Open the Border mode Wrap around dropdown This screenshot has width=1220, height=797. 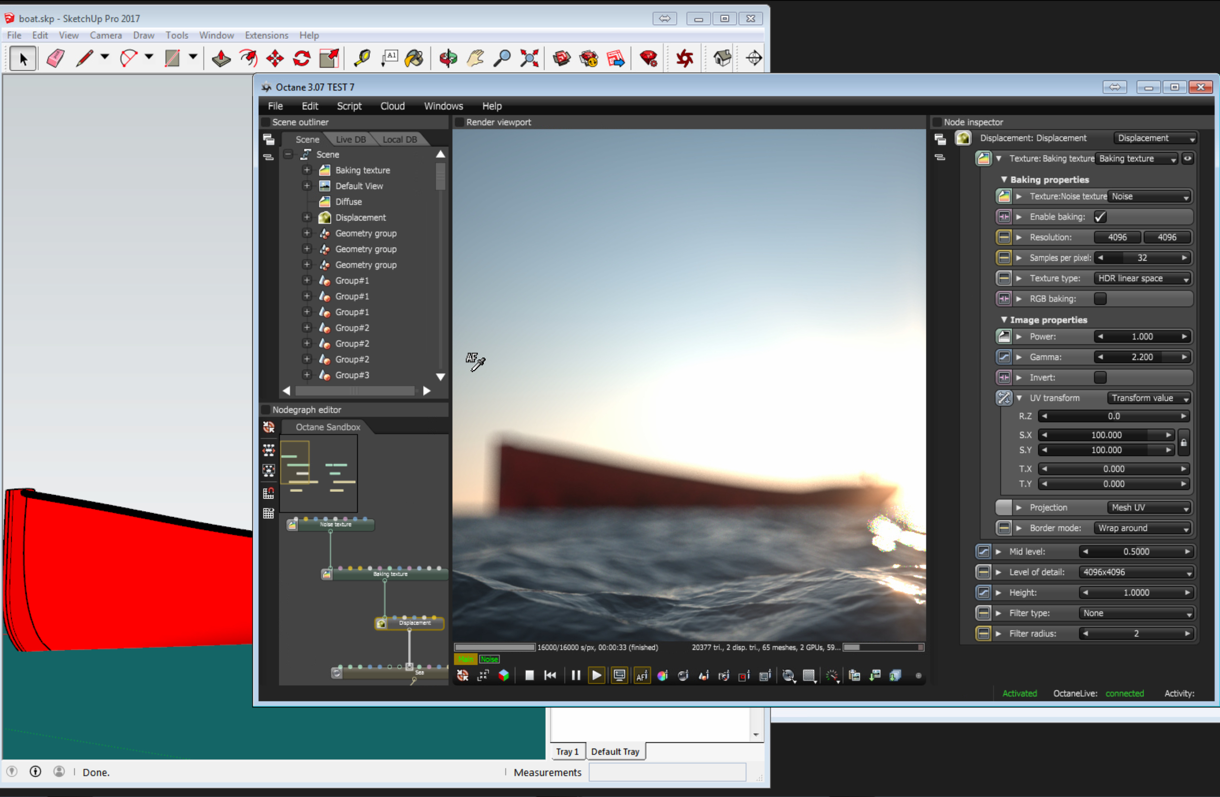(x=1142, y=528)
